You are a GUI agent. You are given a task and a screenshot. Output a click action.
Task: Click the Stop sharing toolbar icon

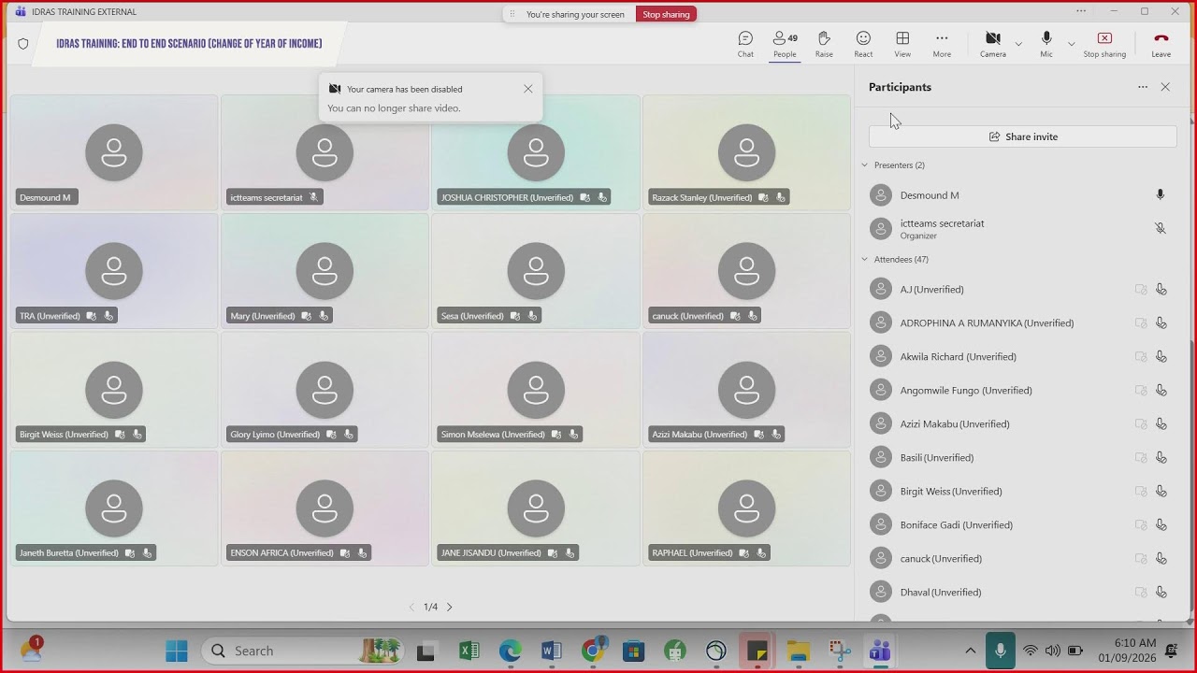pyautogui.click(x=1104, y=44)
